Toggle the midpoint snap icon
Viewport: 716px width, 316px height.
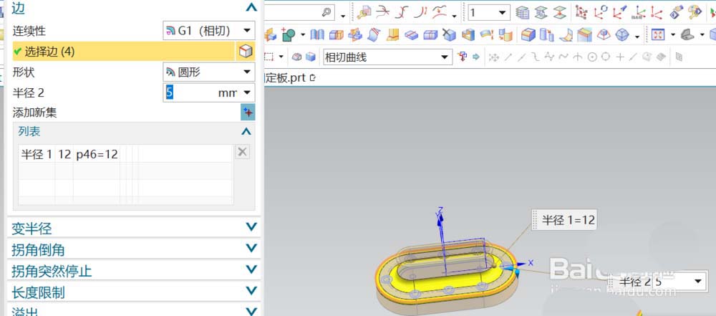[522, 57]
